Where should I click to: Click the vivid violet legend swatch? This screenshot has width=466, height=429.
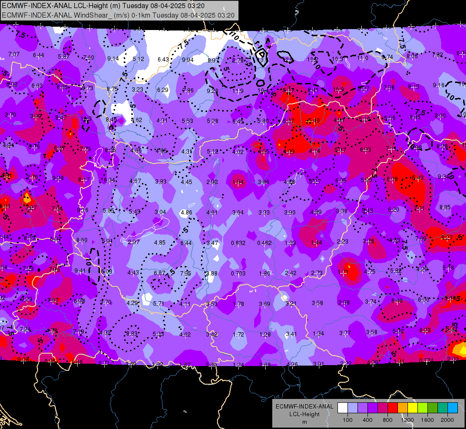(373, 408)
